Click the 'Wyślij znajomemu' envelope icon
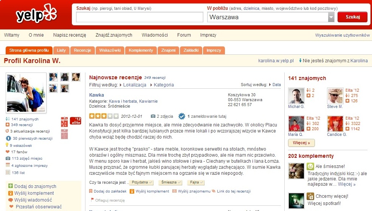Image resolution: width=372 pixels, height=211 pixels. point(174,191)
